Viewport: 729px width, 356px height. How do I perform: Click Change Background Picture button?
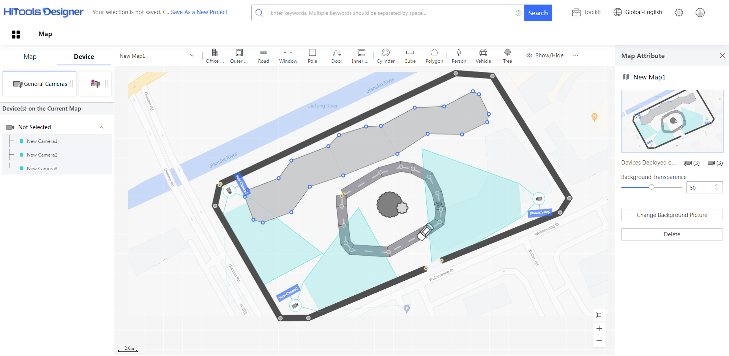click(672, 215)
